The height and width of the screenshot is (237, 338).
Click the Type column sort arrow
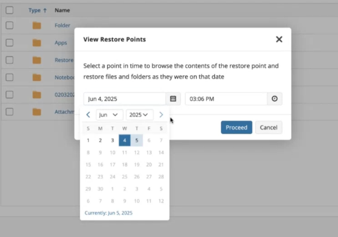click(x=45, y=10)
